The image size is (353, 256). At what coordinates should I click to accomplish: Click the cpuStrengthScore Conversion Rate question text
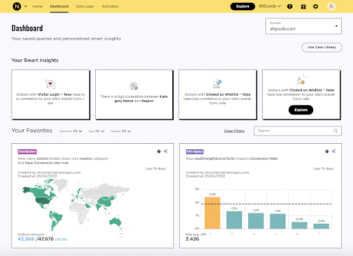pyautogui.click(x=232, y=158)
